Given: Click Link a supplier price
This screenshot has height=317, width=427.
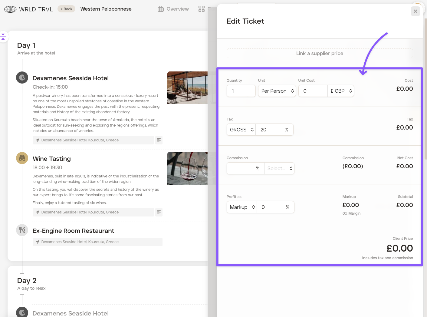Looking at the screenshot, I should 320,53.
